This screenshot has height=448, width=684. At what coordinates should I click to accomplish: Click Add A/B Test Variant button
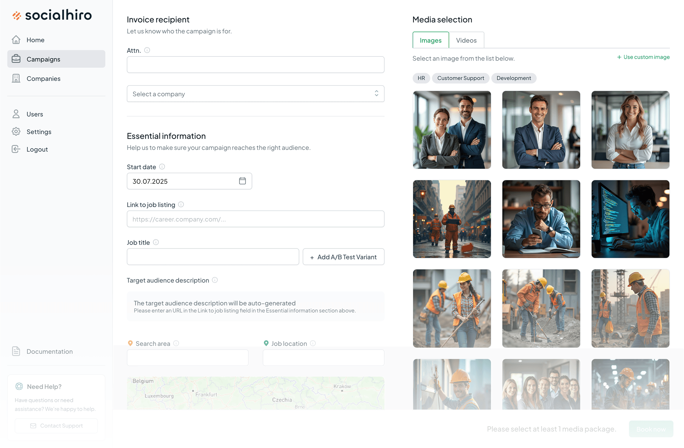click(x=343, y=257)
